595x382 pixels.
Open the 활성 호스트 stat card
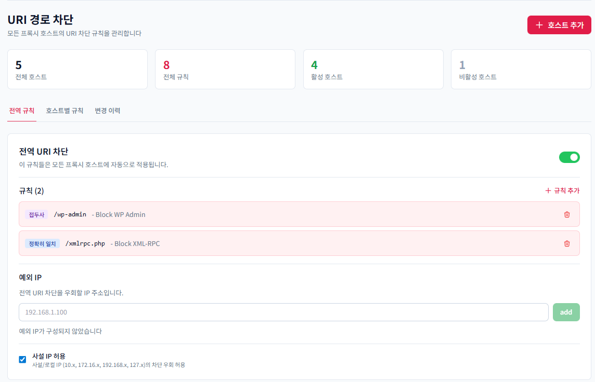[x=373, y=69]
